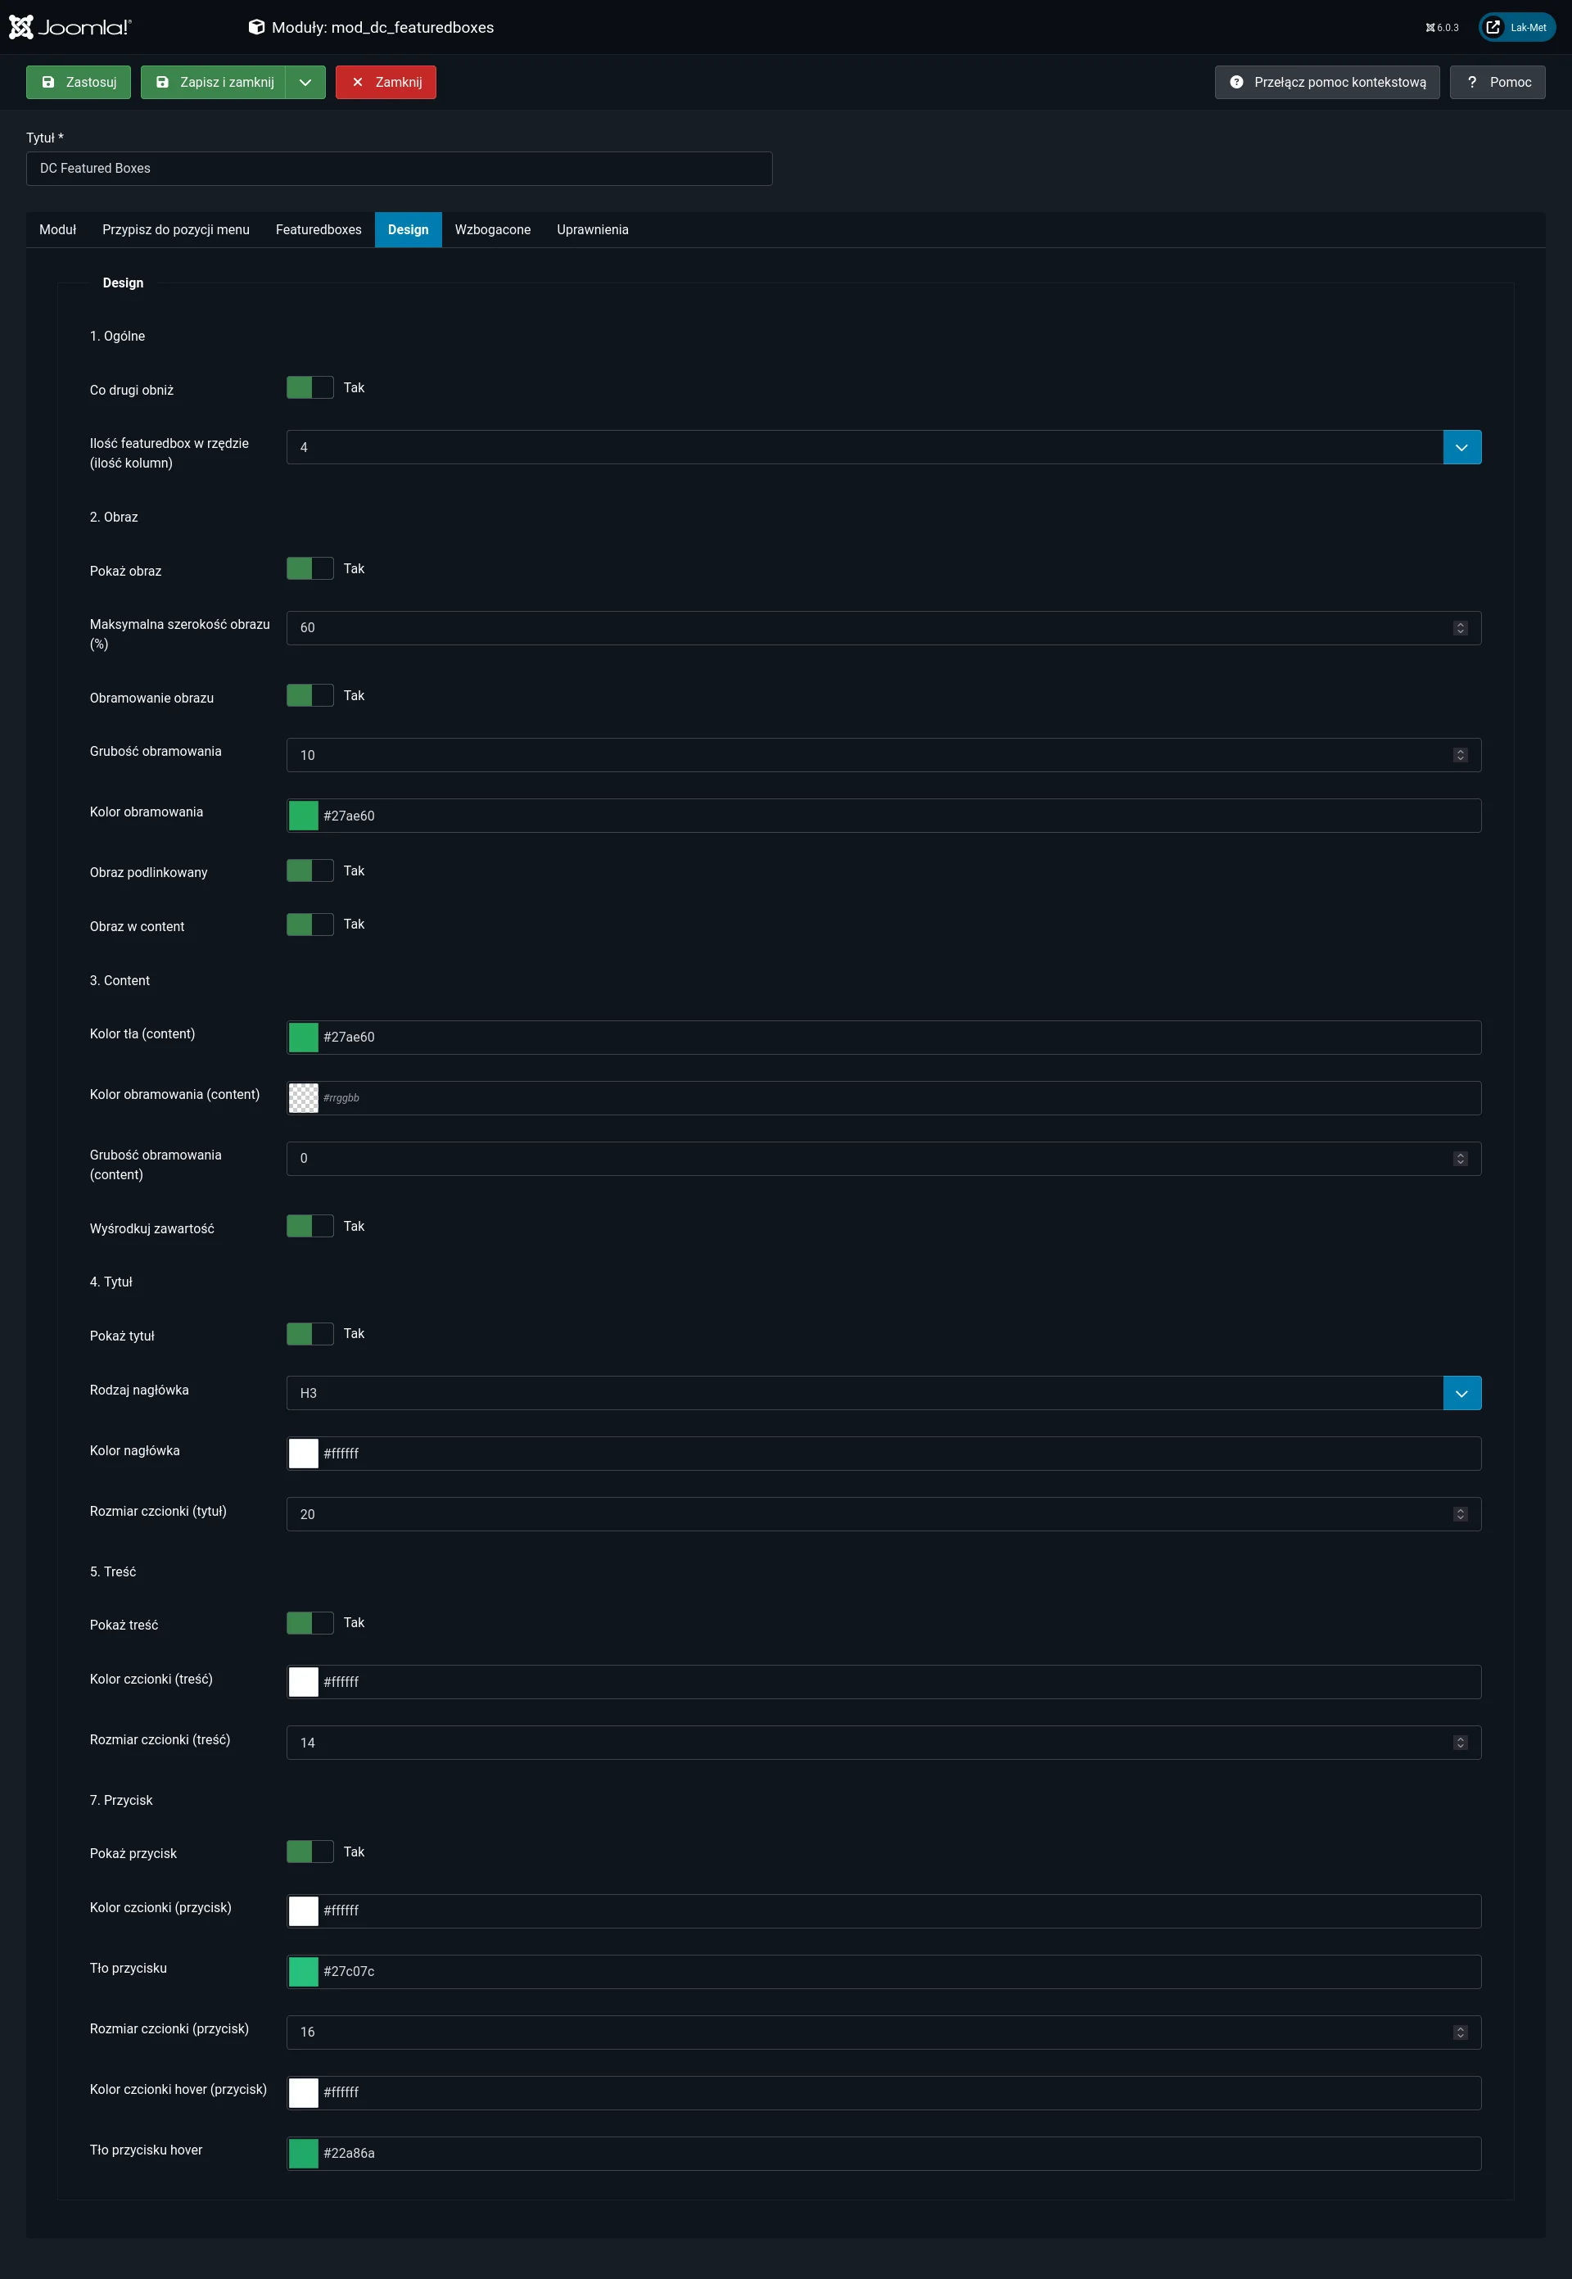1572x2279 pixels.
Task: Disable the Pokaż obraz switch
Action: [310, 569]
